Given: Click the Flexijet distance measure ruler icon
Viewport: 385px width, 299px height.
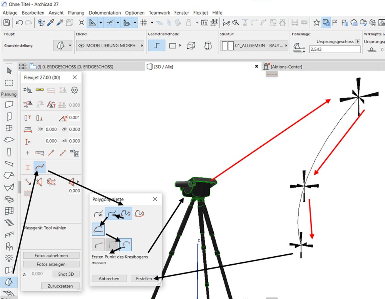Looking at the screenshot, I should [28, 129].
